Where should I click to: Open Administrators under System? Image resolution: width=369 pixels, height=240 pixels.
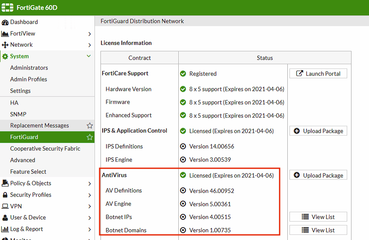pos(47,68)
